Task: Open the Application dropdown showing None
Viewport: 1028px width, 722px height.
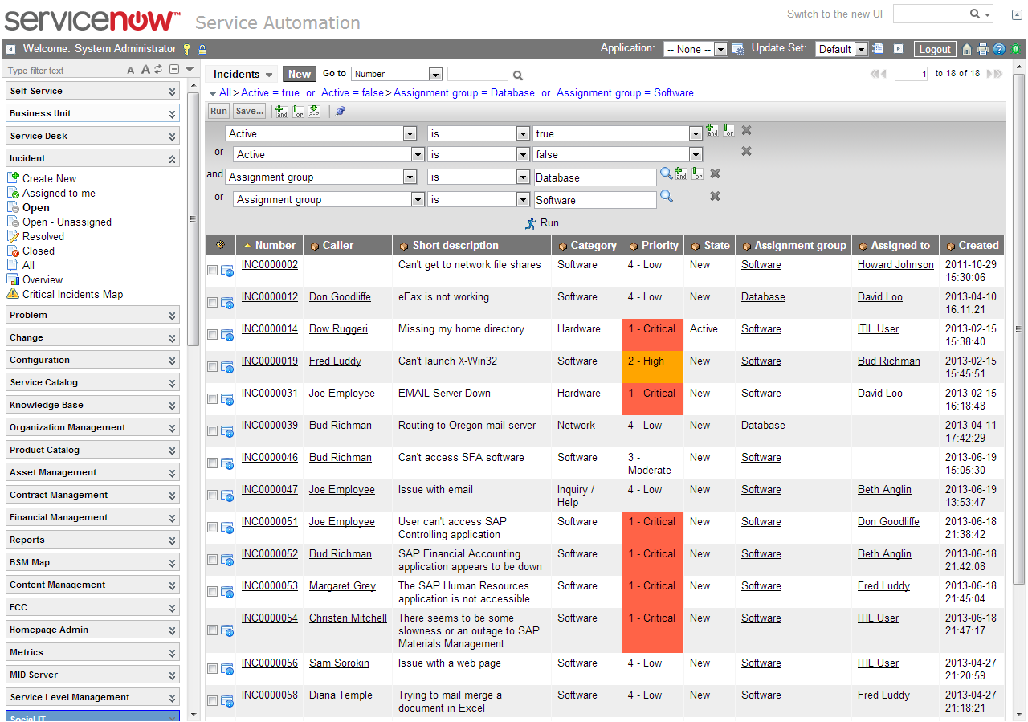Action: [x=695, y=49]
